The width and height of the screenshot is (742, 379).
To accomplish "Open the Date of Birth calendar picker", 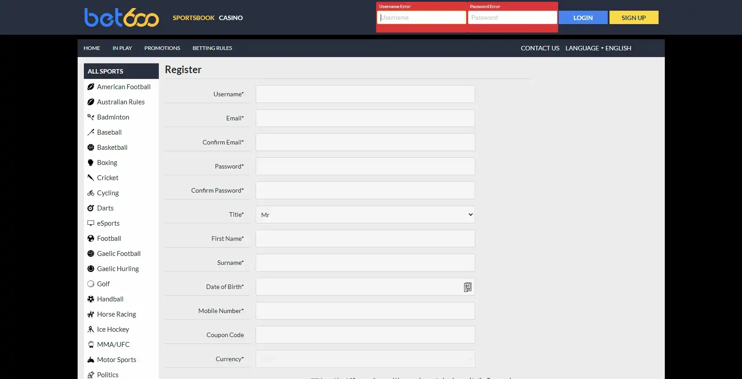I will pyautogui.click(x=468, y=287).
